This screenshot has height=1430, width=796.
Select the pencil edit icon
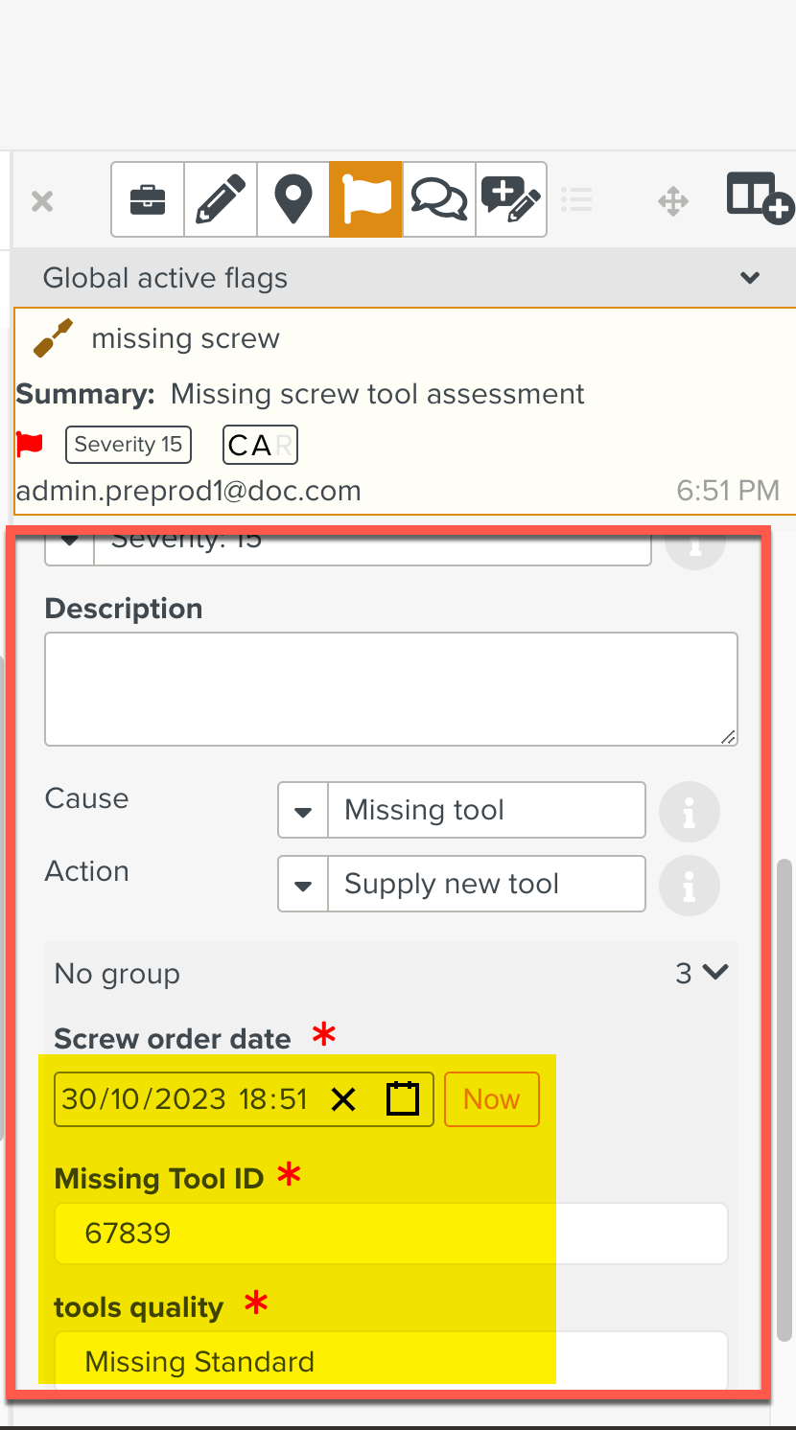(x=221, y=199)
